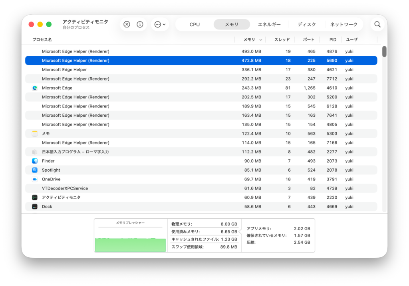The image size is (409, 286).
Task: Select the Spotlight process name
Action: coord(51,170)
